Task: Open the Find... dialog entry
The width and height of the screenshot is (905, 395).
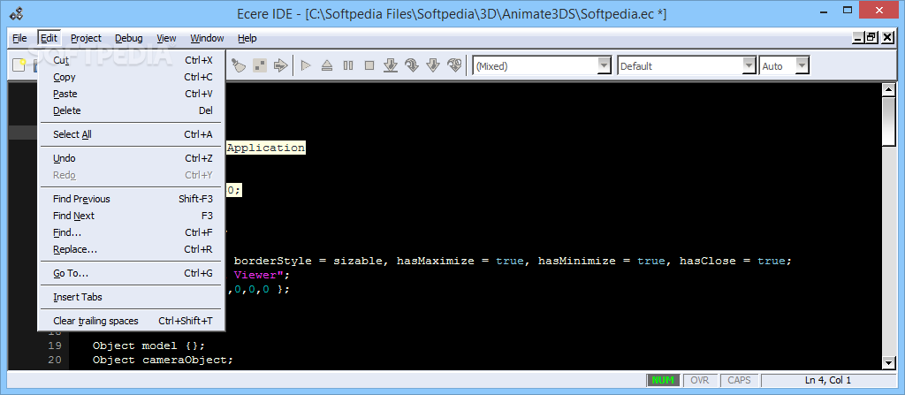Action: click(132, 232)
